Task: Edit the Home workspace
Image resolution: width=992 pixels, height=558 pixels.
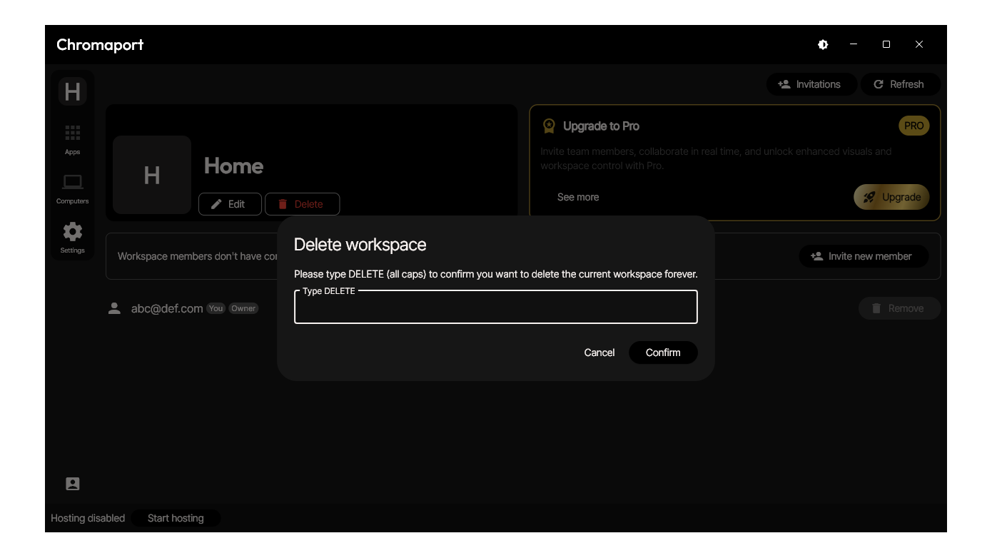Action: (229, 204)
